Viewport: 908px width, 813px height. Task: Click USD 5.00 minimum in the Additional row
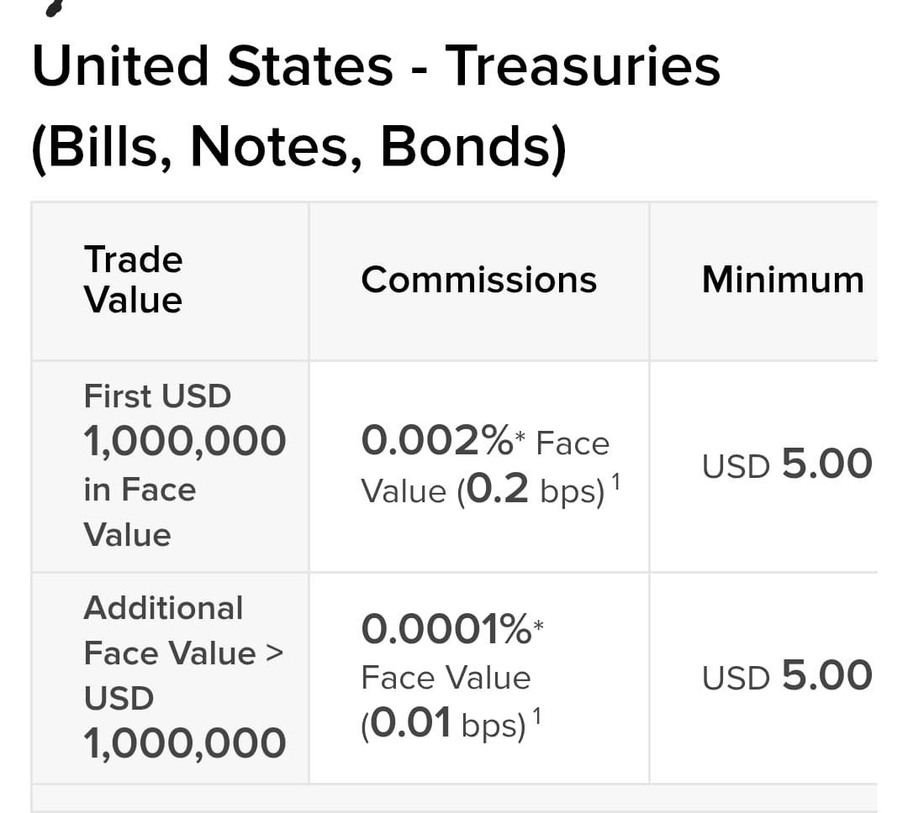pyautogui.click(x=787, y=676)
